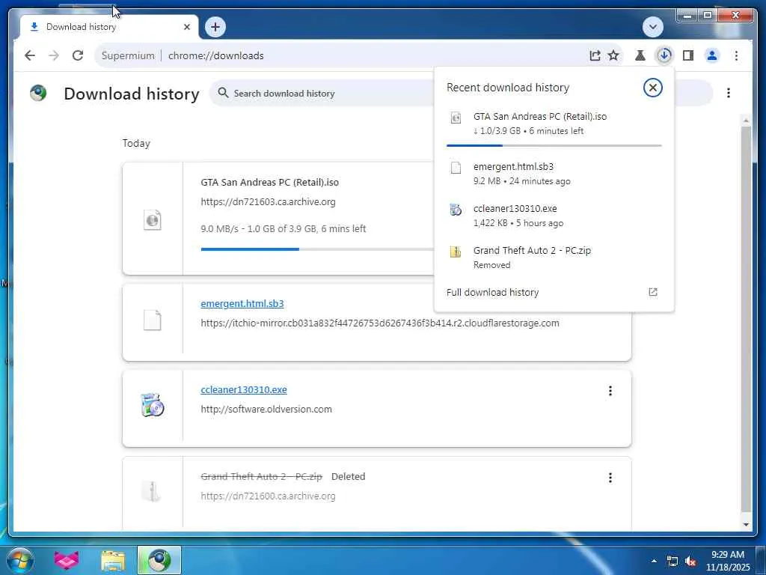Open the browser three-dot menu

point(736,55)
